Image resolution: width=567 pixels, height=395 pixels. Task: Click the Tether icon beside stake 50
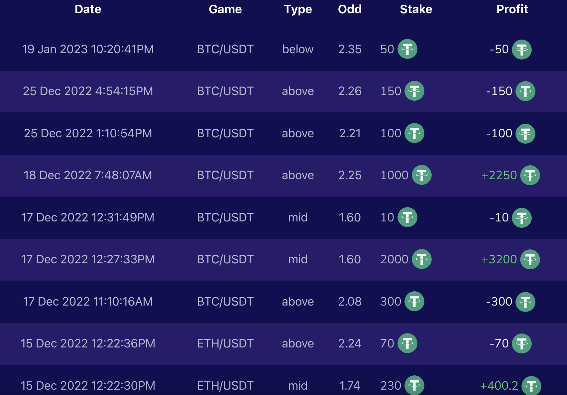[407, 49]
